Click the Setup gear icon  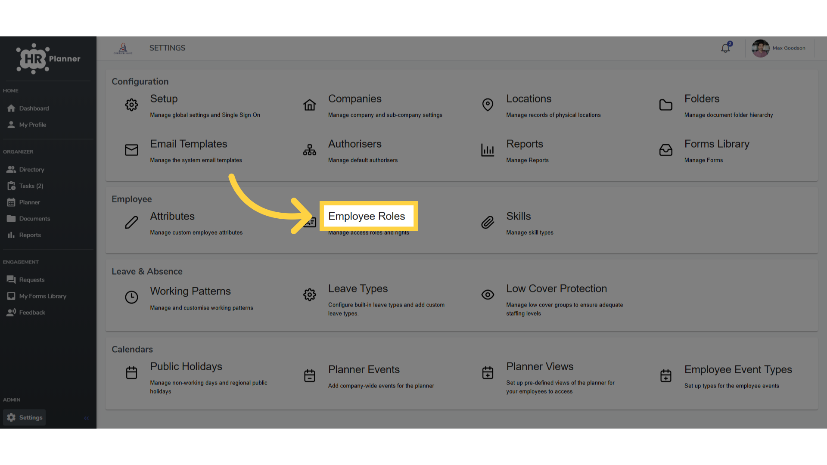(x=131, y=105)
